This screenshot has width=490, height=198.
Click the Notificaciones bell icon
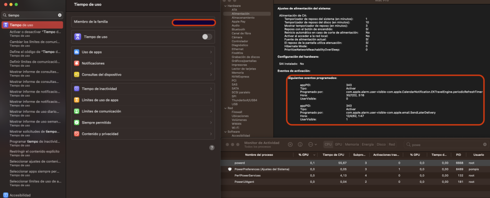tap(76, 64)
